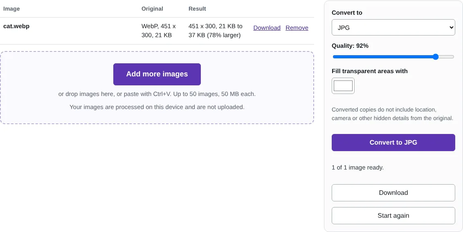
Task: Adjust the Quality slider handle
Action: (x=436, y=57)
